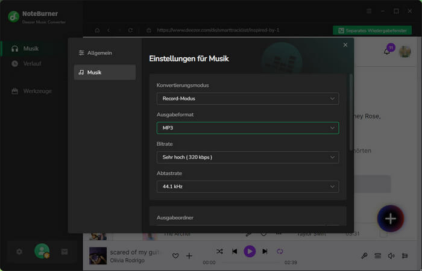The height and width of the screenshot is (271, 422).
Task: Expand the Konvertierungsmodus dropdown
Action: coord(247,99)
